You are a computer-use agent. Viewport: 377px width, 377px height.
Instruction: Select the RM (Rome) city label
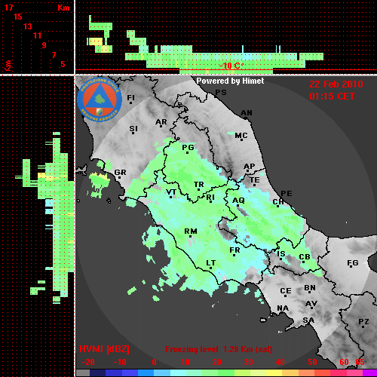(x=191, y=231)
